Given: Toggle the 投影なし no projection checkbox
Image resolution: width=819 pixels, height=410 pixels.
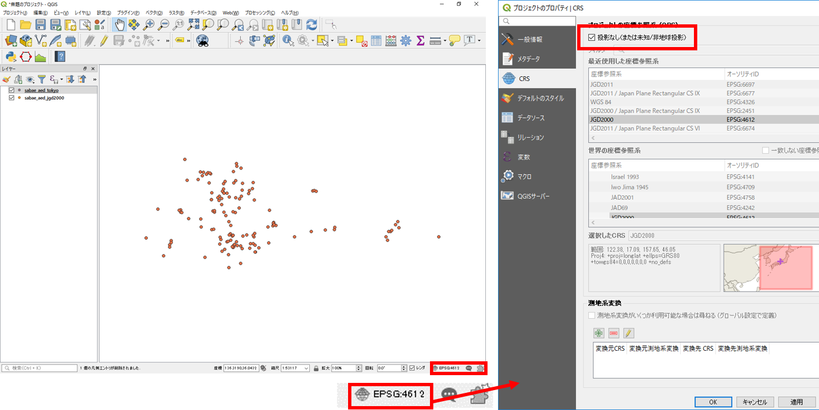Looking at the screenshot, I should pos(592,38).
